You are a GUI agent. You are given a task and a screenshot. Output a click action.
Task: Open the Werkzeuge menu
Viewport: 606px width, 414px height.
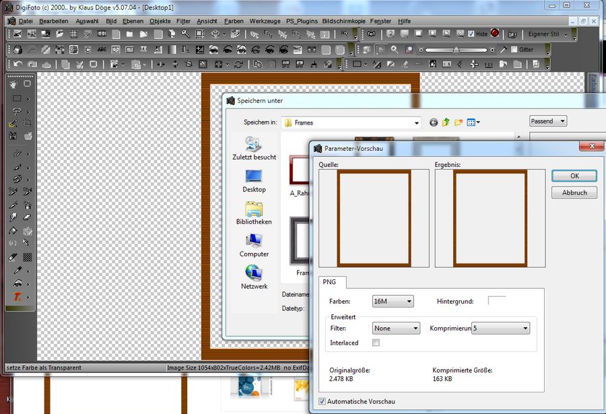point(265,21)
